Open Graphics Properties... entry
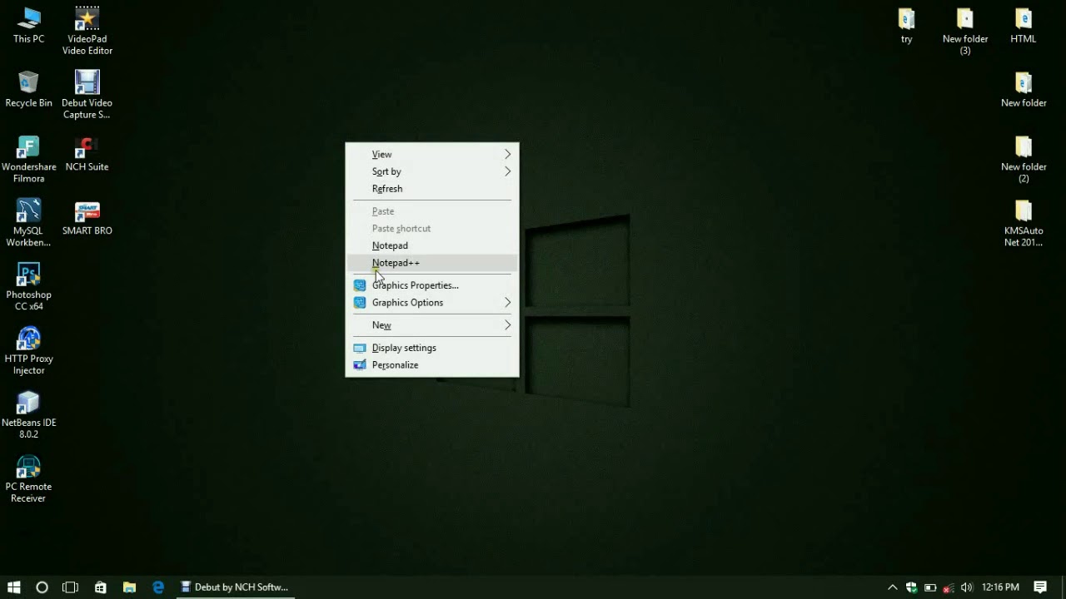Screen dimensions: 1066x599 [432, 285]
